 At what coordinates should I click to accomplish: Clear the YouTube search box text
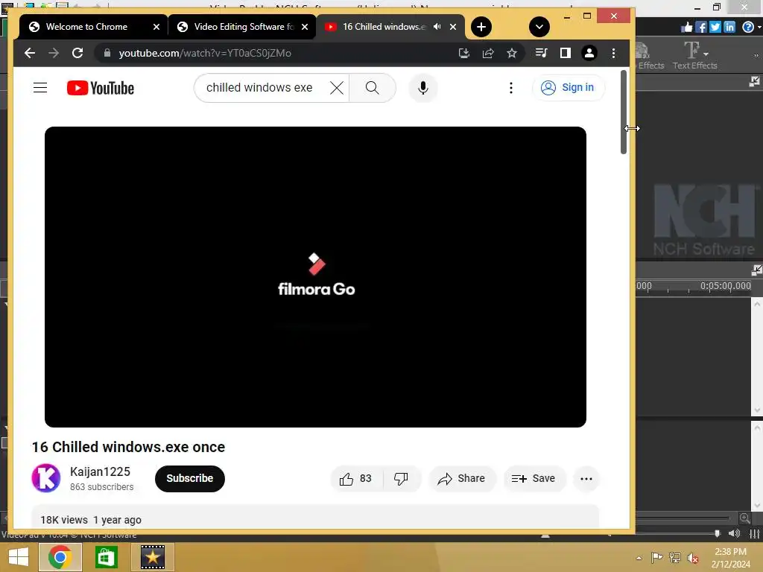(x=336, y=88)
